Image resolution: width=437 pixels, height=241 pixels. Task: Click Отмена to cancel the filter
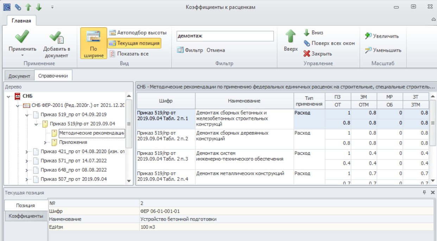point(216,50)
